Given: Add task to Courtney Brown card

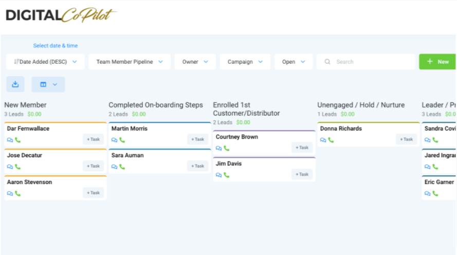Looking at the screenshot, I should pyautogui.click(x=302, y=148).
